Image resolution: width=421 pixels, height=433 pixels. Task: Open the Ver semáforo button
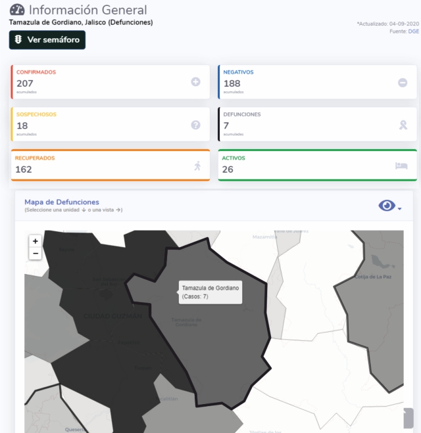pyautogui.click(x=47, y=40)
